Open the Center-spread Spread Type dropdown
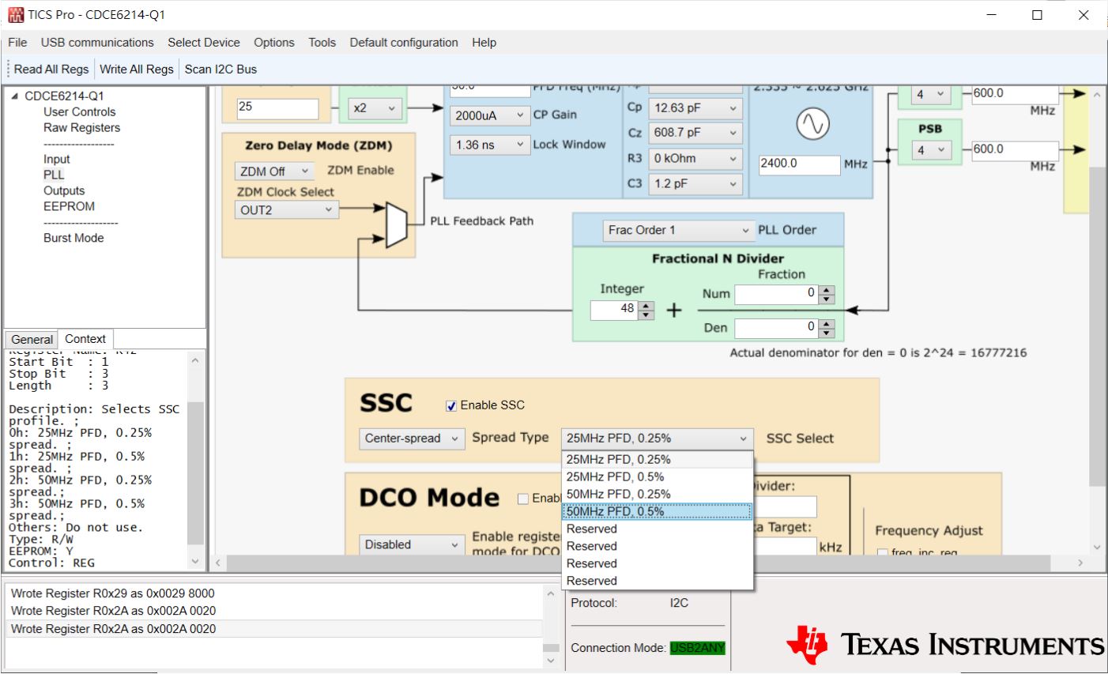Viewport: 1108px width, 674px height. coord(412,439)
